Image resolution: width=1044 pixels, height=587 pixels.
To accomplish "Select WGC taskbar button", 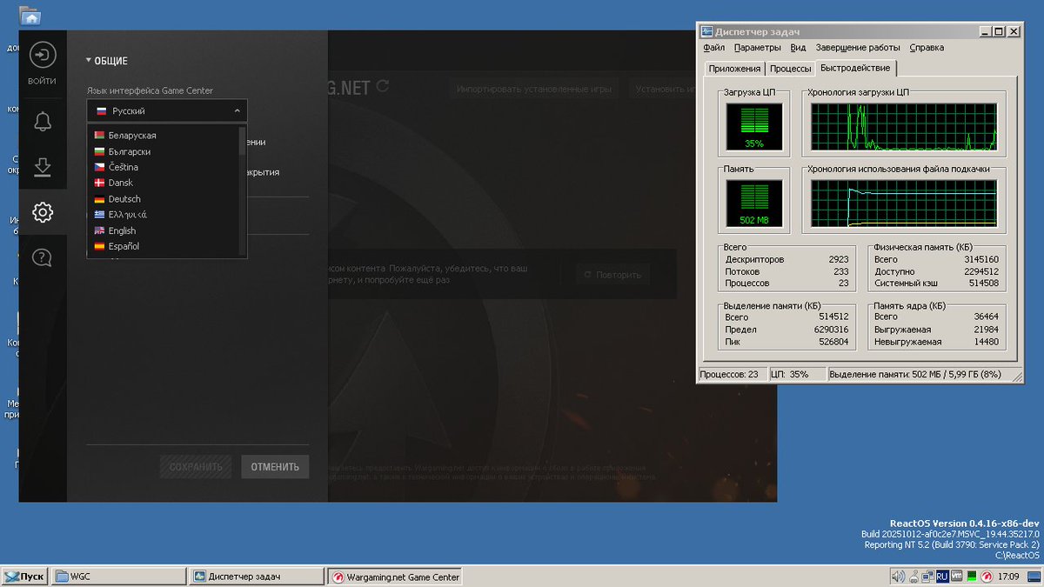I will (x=119, y=576).
